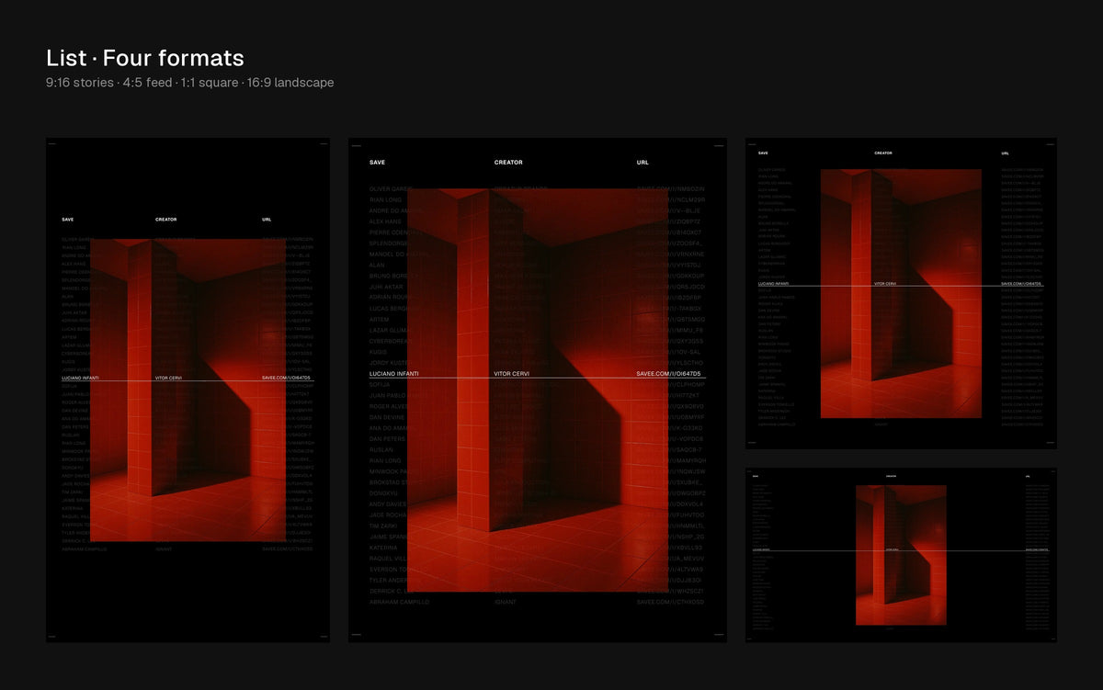Screen dimensions: 1103x690
Task: Click ABRAHAM CAMPILLO in the 9:16 stories panel
Action: 85,549
